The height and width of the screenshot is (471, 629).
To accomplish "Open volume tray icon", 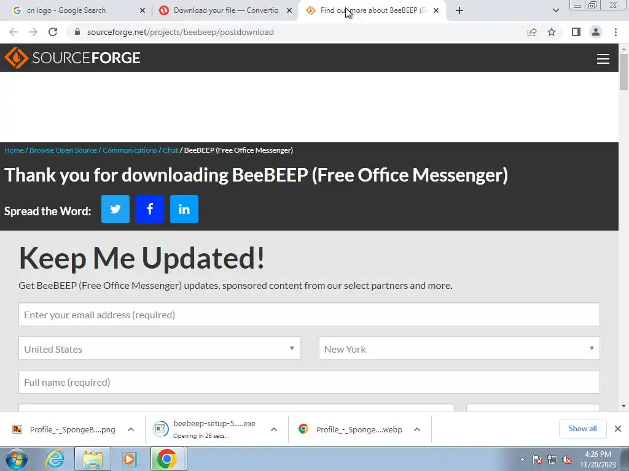I will (567, 459).
